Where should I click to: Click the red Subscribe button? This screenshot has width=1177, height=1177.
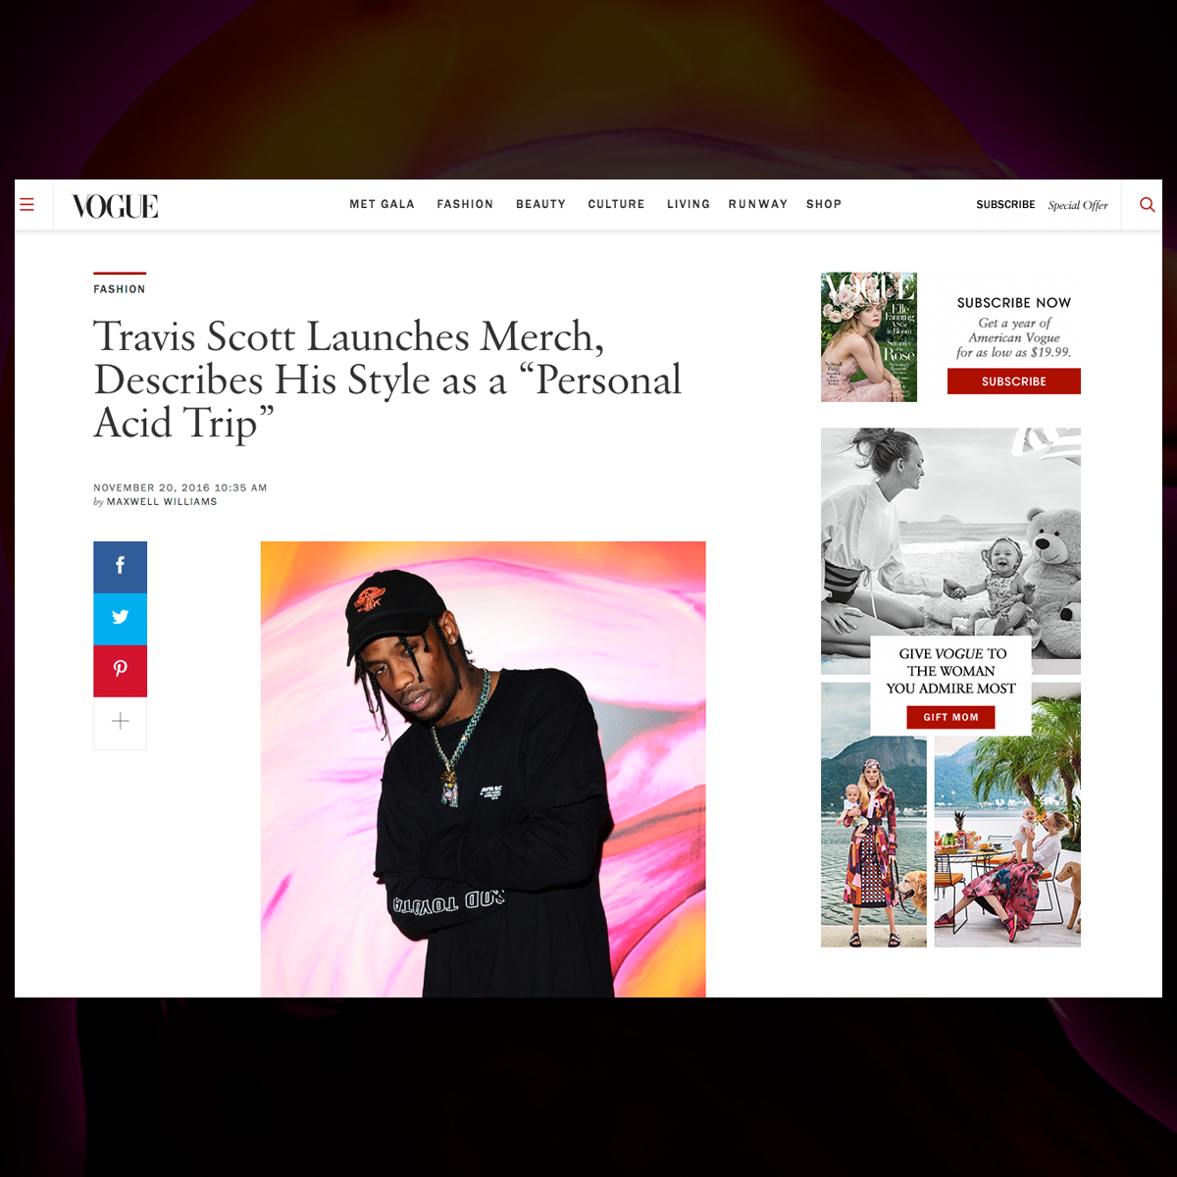click(x=1013, y=382)
